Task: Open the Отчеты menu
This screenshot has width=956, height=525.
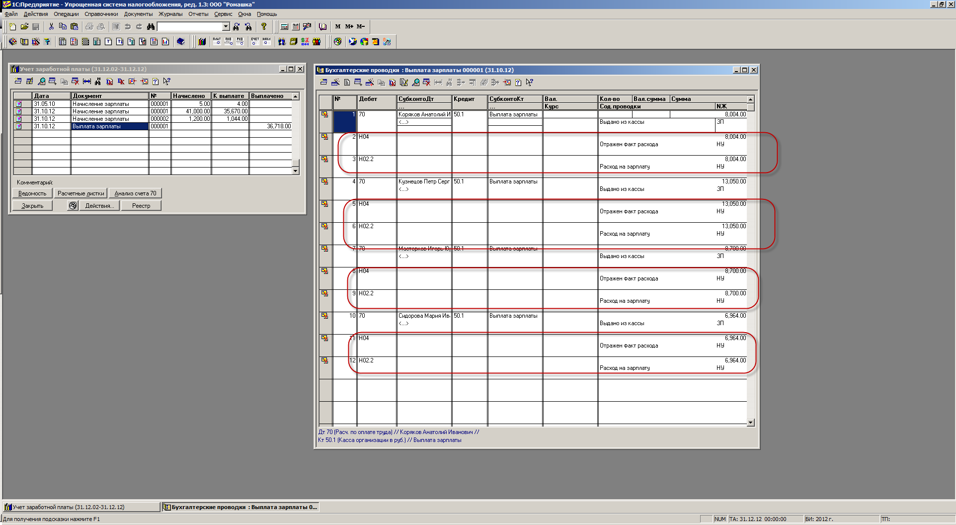Action: [198, 14]
